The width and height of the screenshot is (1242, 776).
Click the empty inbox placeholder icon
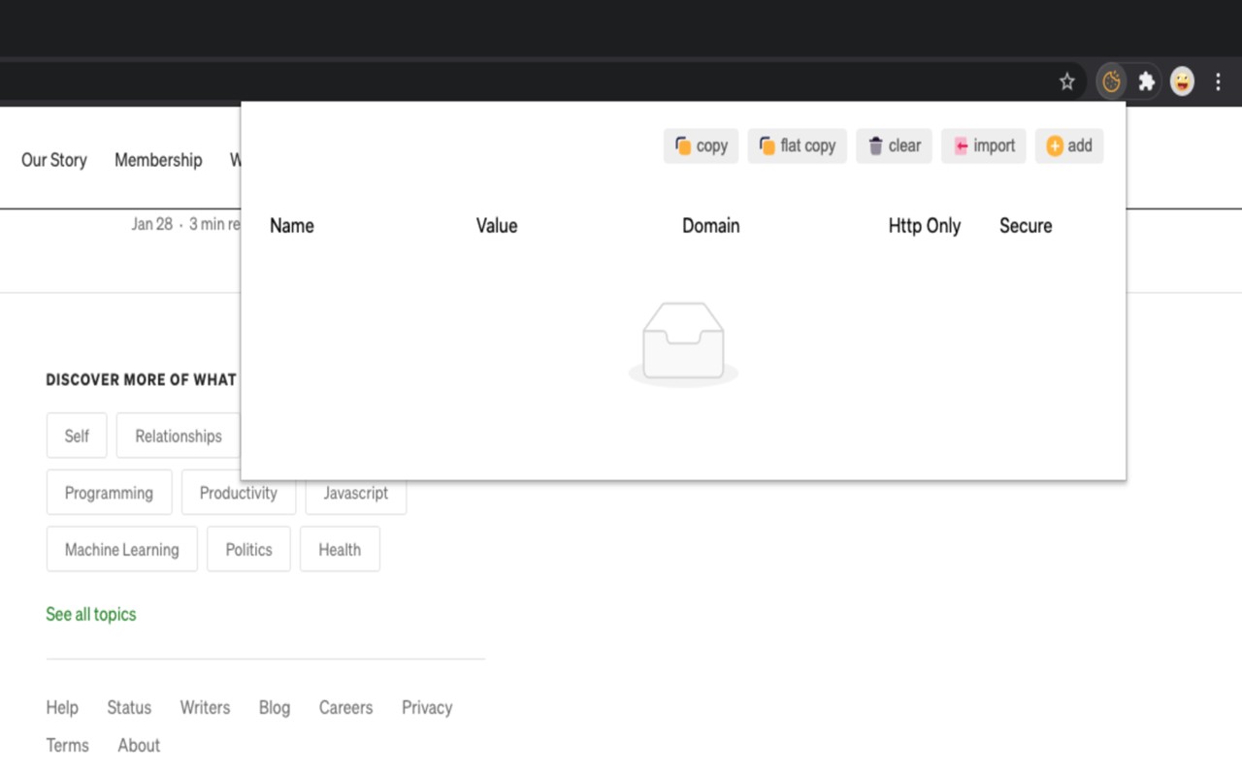(683, 343)
